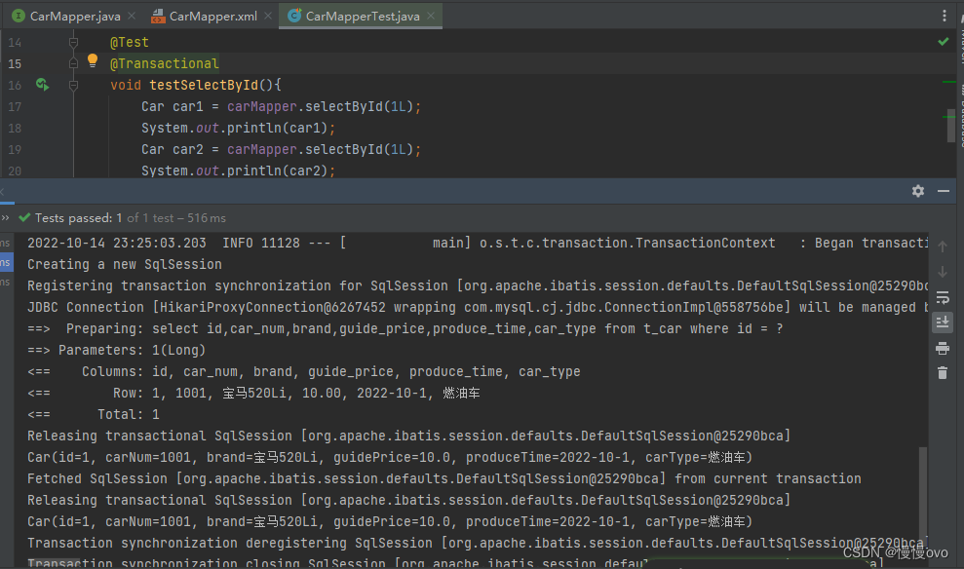
Task: Click the @Test annotation
Action: (x=129, y=43)
